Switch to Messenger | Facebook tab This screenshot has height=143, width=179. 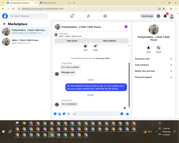point(21,3)
